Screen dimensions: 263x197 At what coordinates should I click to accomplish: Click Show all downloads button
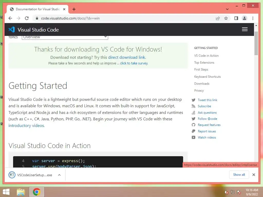(239, 175)
